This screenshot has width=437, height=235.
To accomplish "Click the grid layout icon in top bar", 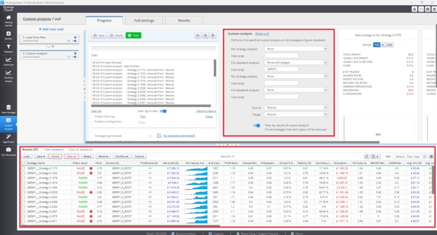I will [428, 9].
